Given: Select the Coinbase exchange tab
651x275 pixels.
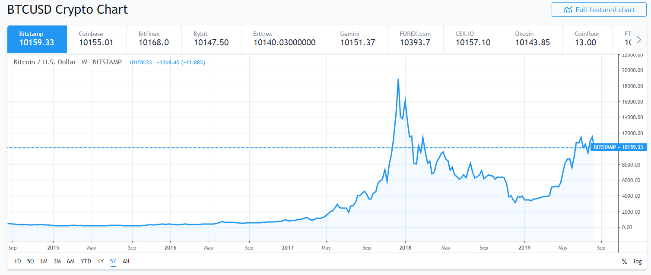Looking at the screenshot, I should click(96, 39).
